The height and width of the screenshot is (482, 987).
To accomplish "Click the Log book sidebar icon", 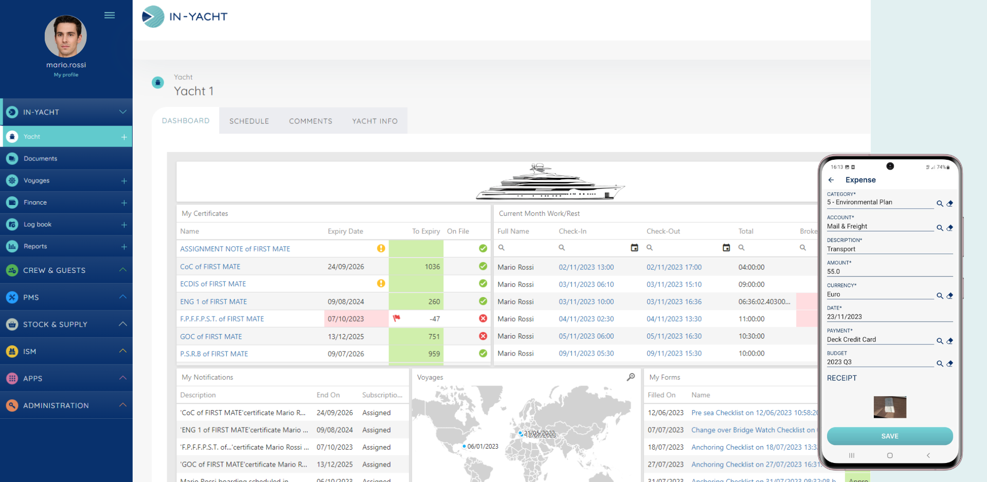I will pyautogui.click(x=12, y=224).
